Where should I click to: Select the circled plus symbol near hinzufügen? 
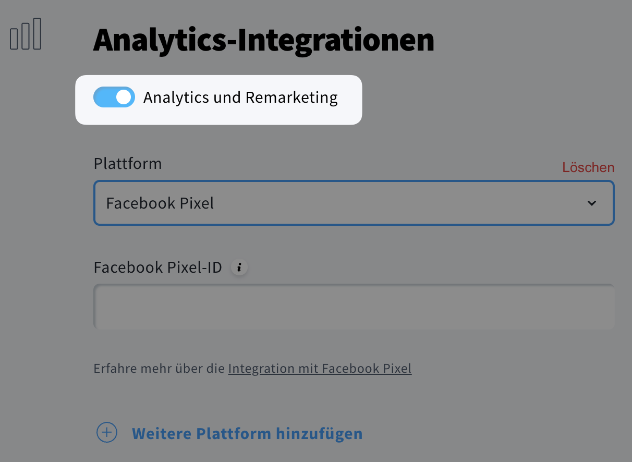click(x=106, y=433)
